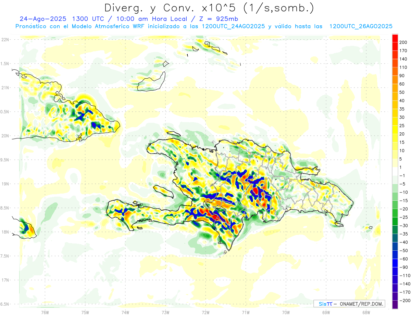
Task: Select the date text "24-Ago-2025 1300 UTC"
Action: point(62,19)
